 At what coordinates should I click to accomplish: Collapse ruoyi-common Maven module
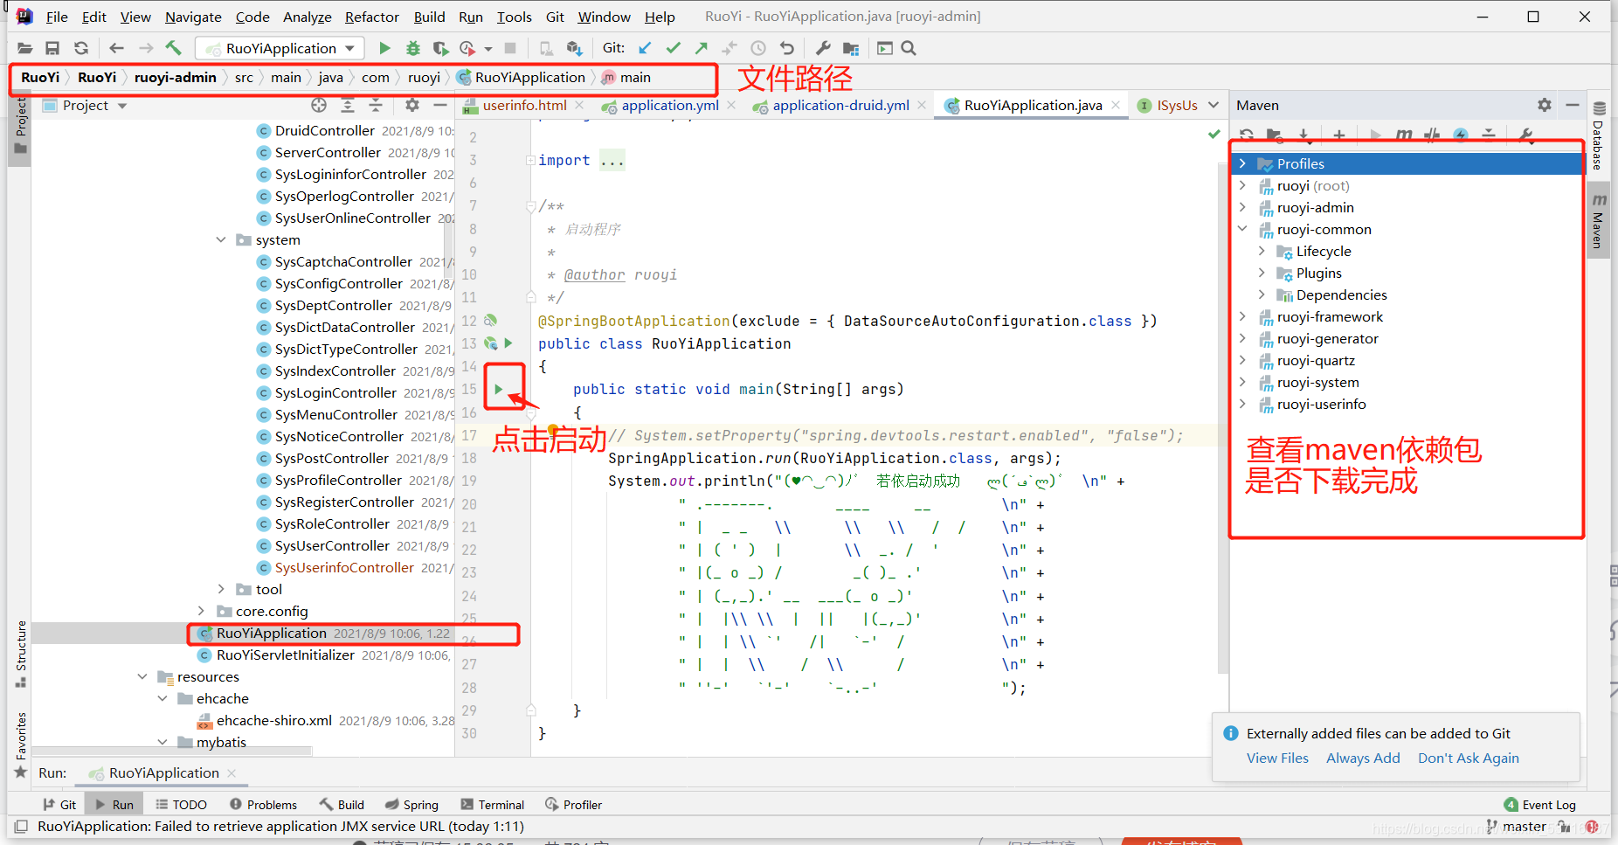tap(1242, 229)
